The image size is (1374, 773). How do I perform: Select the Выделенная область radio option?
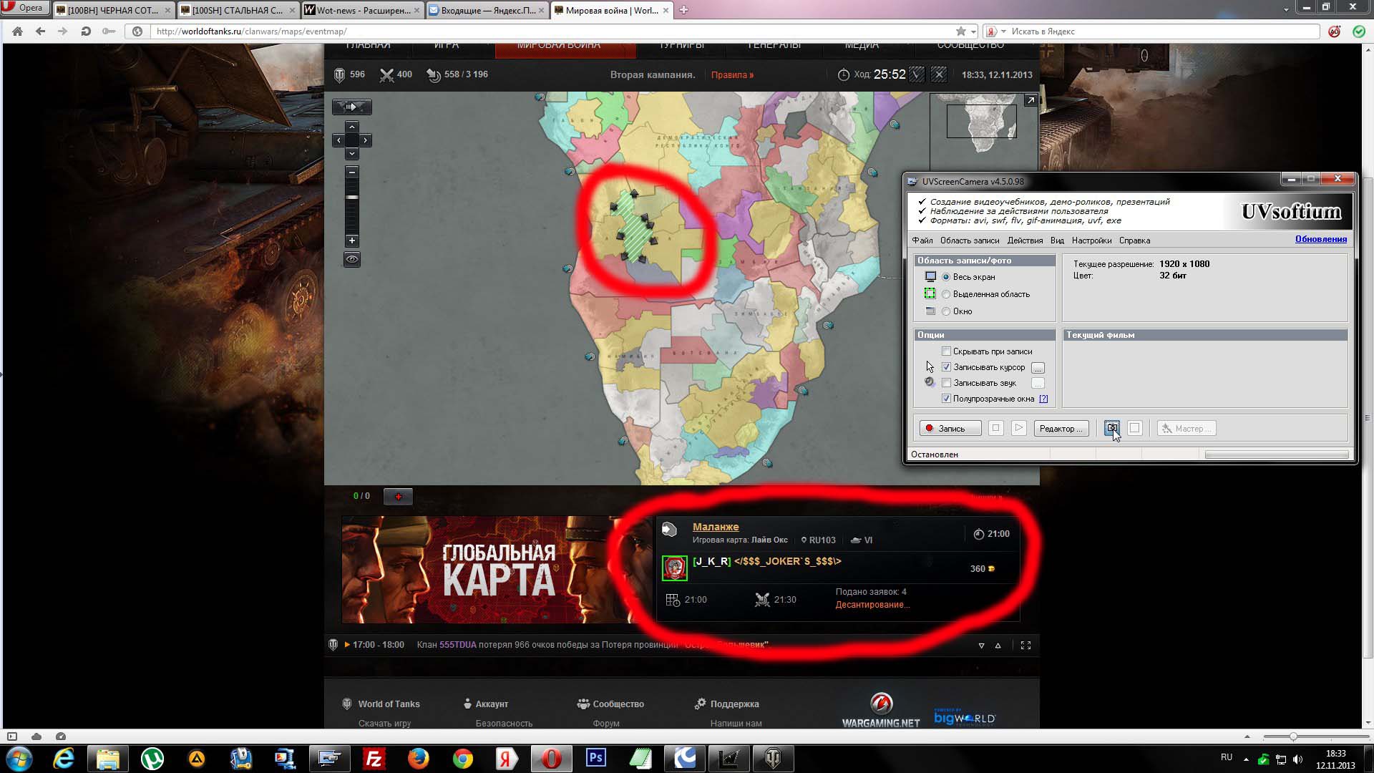pos(946,294)
